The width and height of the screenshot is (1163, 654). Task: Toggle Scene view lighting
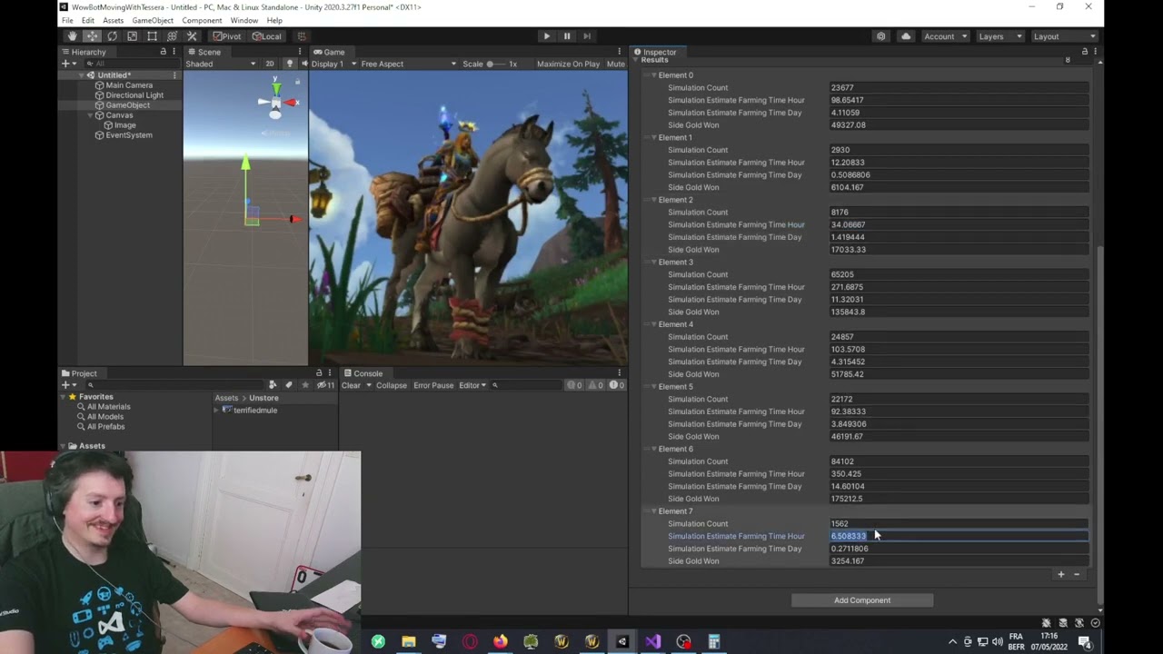click(289, 64)
